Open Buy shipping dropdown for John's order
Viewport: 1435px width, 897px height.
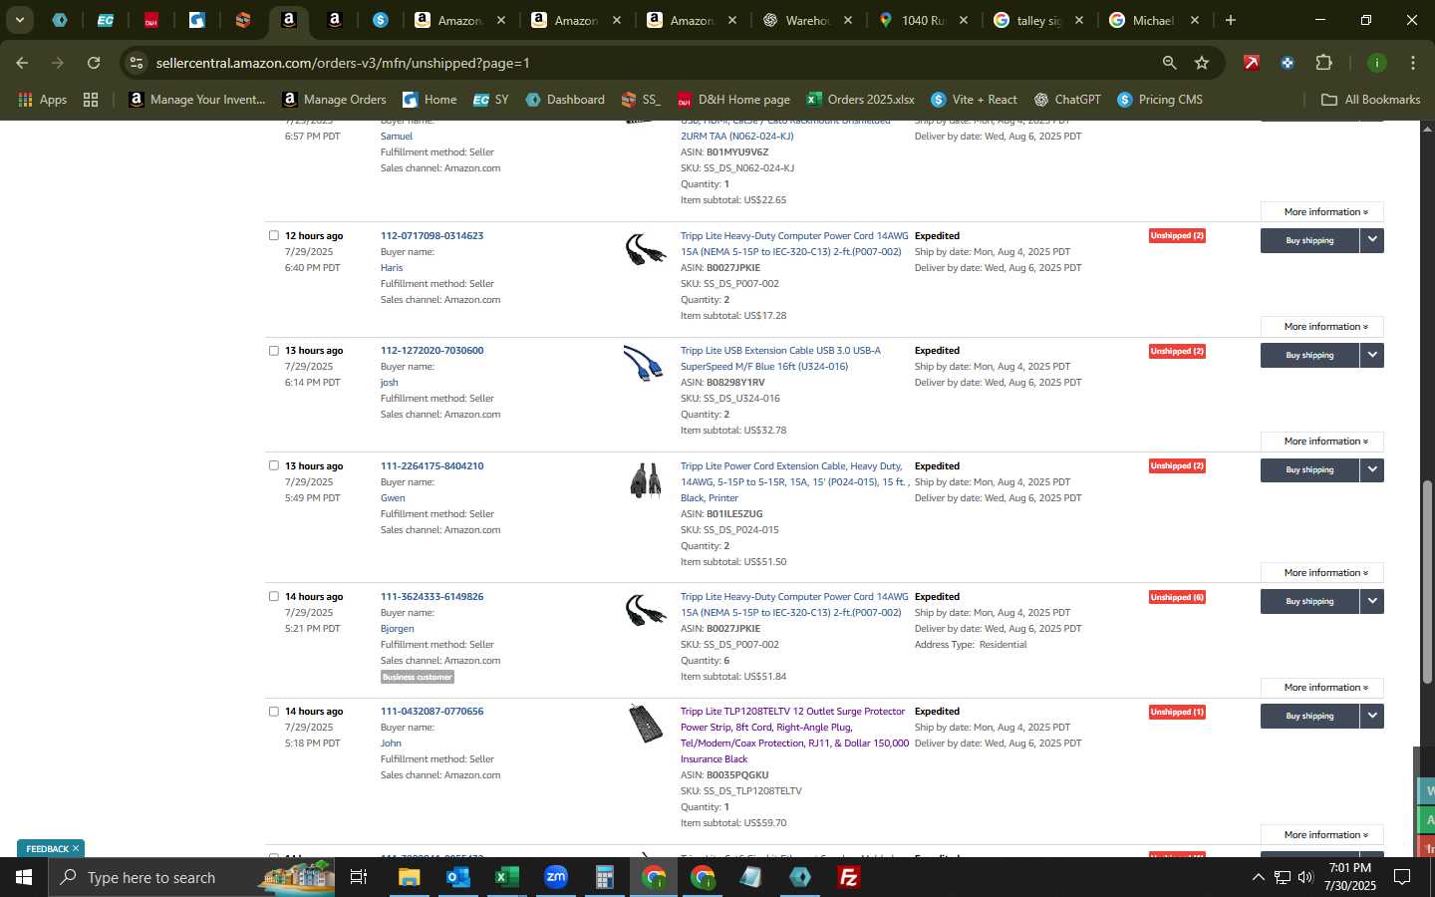click(x=1372, y=716)
